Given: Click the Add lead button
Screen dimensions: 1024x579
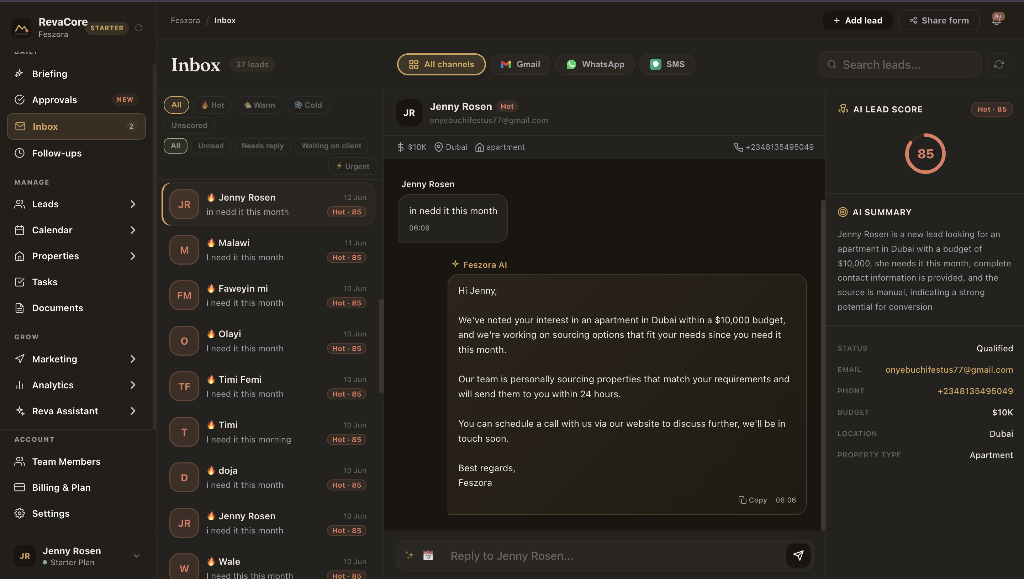Looking at the screenshot, I should [x=858, y=20].
